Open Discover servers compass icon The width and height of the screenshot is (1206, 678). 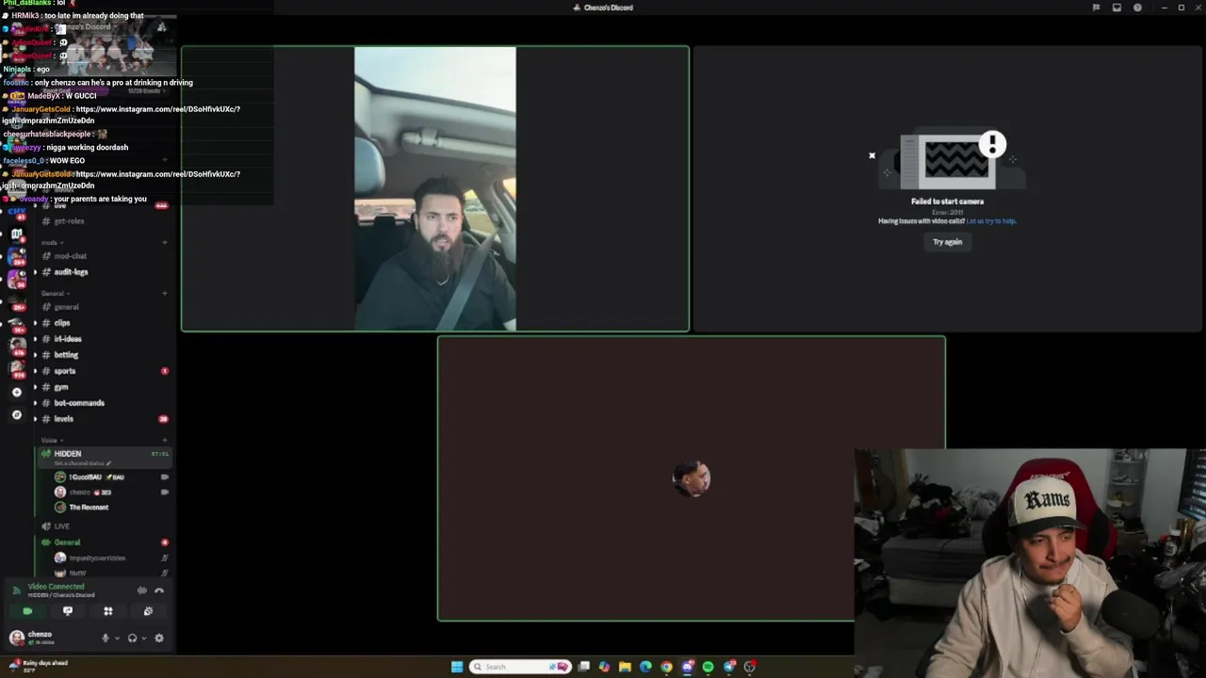(16, 414)
